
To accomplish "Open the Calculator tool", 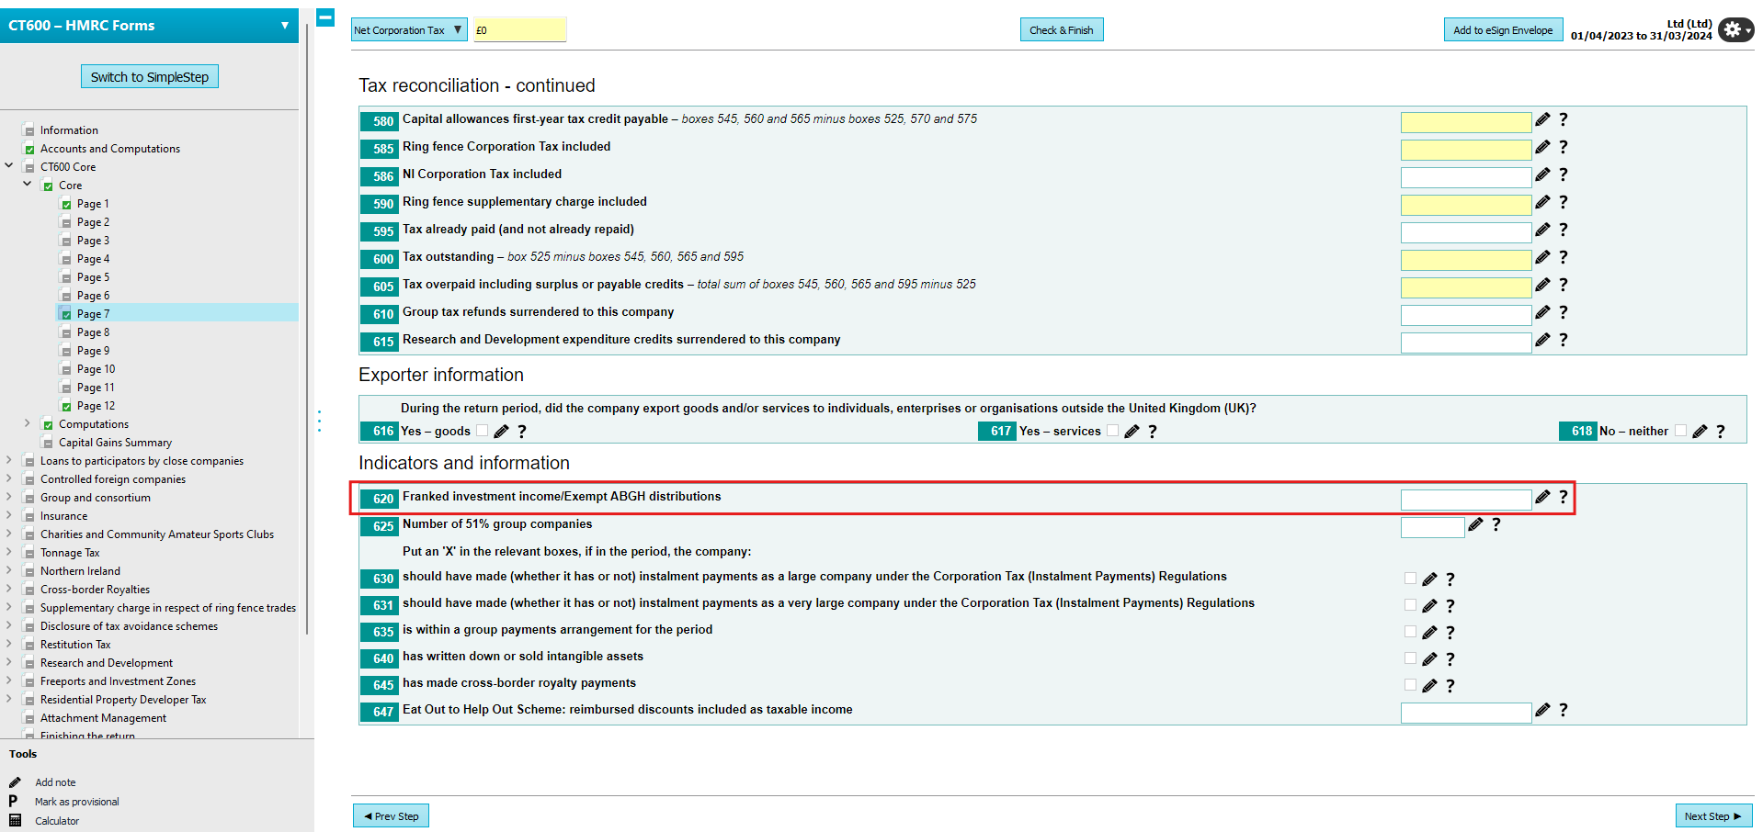I will click(x=56, y=821).
